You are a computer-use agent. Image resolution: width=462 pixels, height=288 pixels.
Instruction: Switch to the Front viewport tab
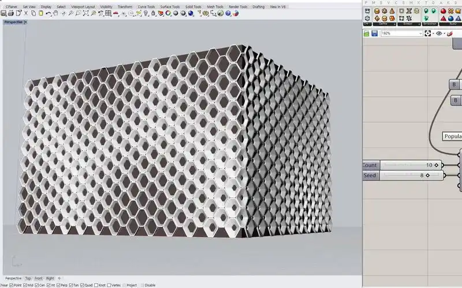click(x=38, y=278)
